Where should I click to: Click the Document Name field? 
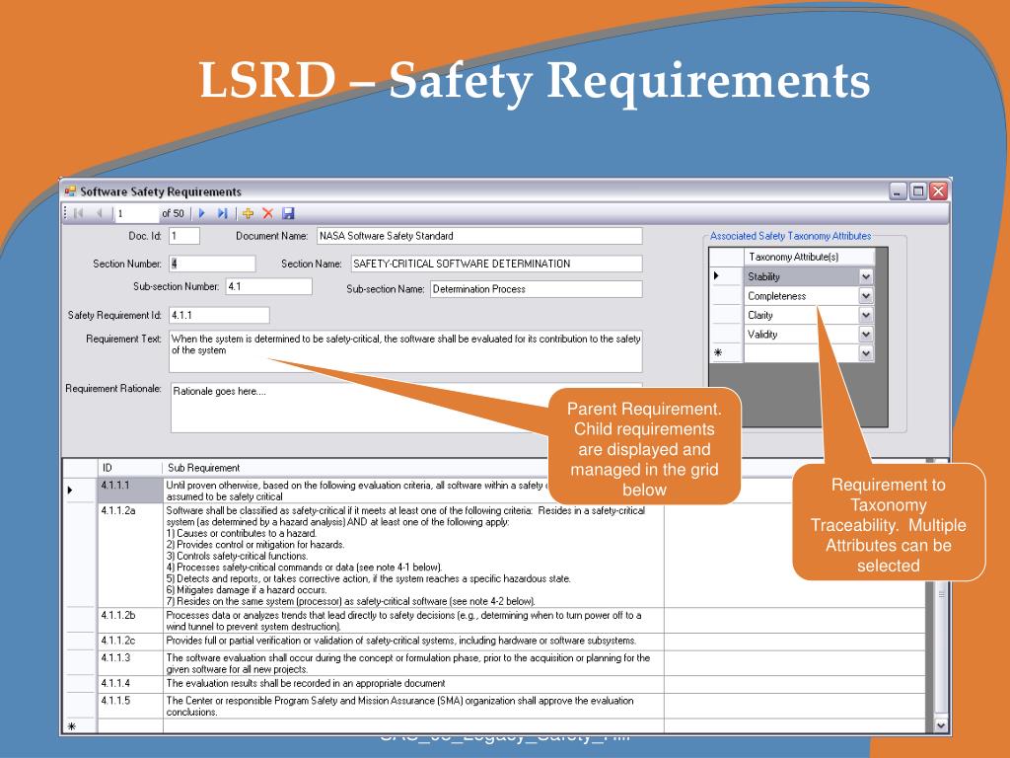[479, 236]
